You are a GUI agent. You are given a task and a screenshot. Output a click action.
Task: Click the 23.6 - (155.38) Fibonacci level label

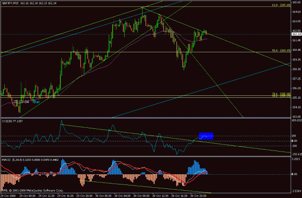281,93
